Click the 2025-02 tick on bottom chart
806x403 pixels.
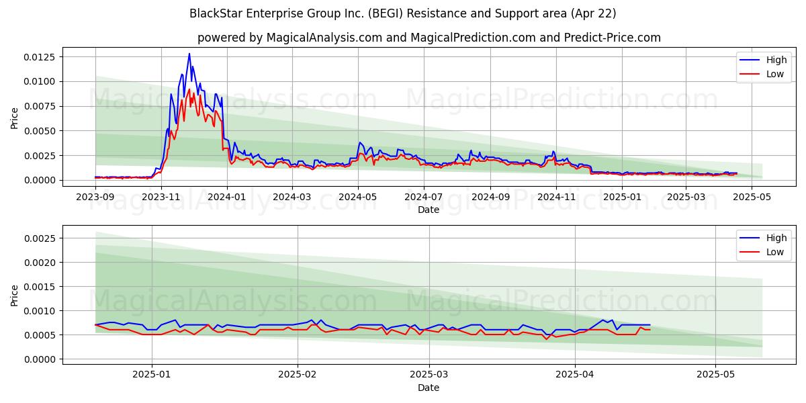(x=297, y=375)
